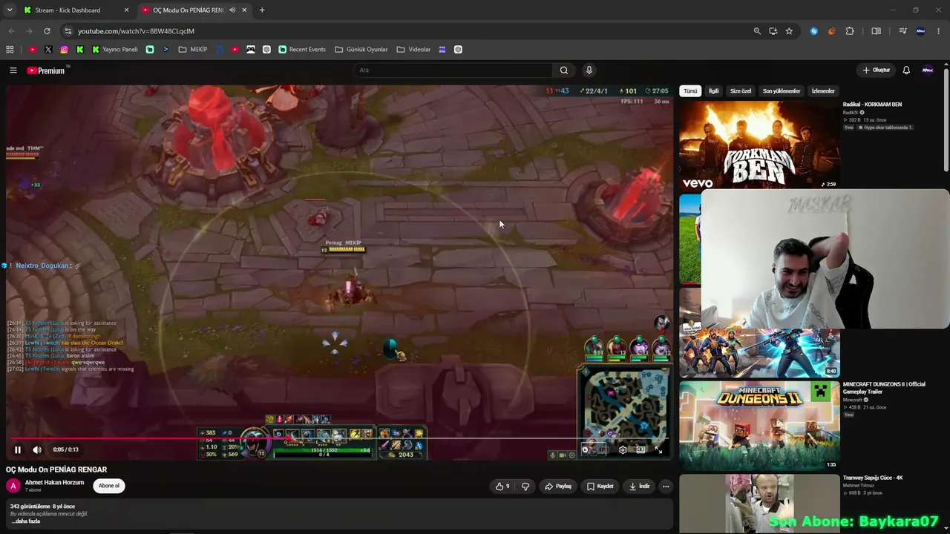
Task: Go back to the previous page
Action: [11, 31]
